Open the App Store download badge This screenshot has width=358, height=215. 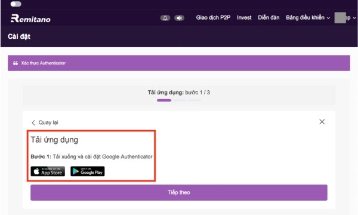[x=48, y=171]
